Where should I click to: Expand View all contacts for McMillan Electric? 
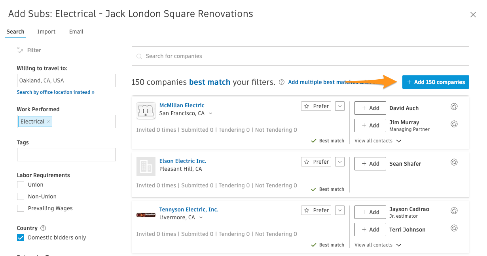click(x=378, y=141)
